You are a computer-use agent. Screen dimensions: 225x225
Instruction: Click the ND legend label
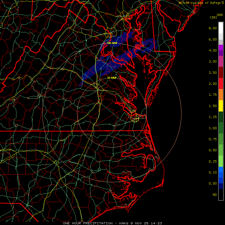(x=215, y=195)
